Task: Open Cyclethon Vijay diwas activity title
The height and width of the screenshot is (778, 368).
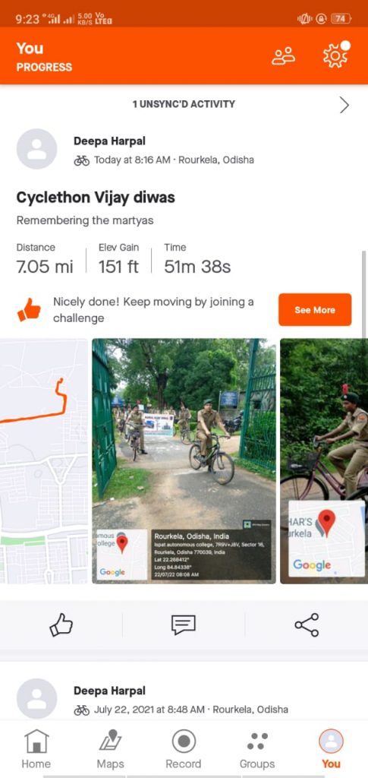Action: 96,198
